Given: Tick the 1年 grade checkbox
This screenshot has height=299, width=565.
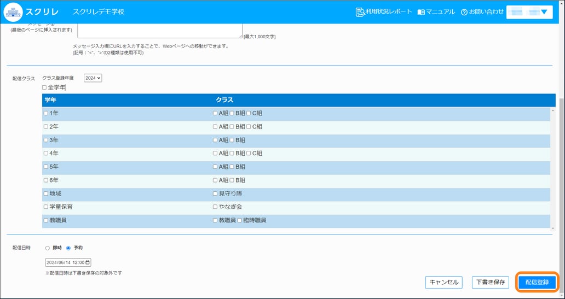Looking at the screenshot, I should pyautogui.click(x=46, y=113).
